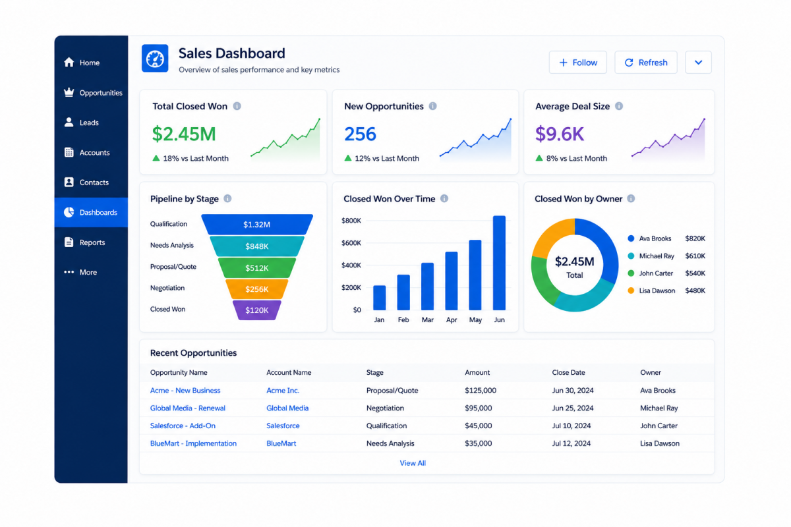Click up-triangle beside 12% vs Last Month
The height and width of the screenshot is (527, 791).
pos(348,158)
